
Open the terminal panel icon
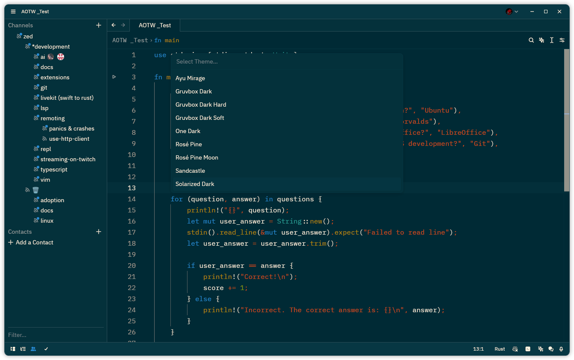click(x=528, y=349)
